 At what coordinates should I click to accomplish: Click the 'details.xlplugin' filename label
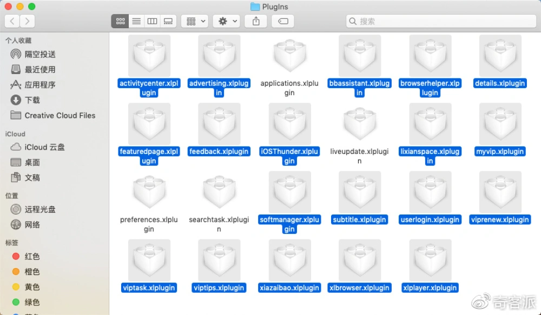coord(500,83)
